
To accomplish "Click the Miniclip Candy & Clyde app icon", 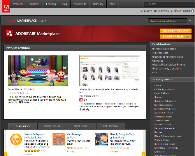I will click(x=102, y=139).
